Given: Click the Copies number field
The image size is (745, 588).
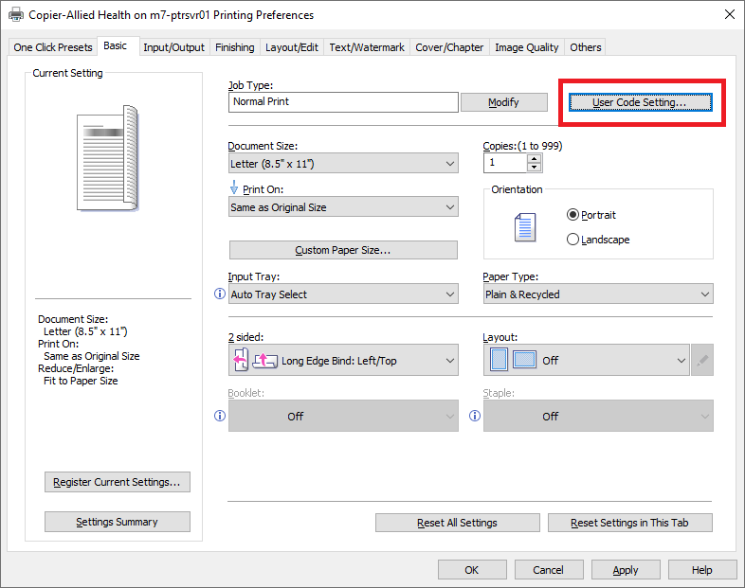Looking at the screenshot, I should (504, 163).
